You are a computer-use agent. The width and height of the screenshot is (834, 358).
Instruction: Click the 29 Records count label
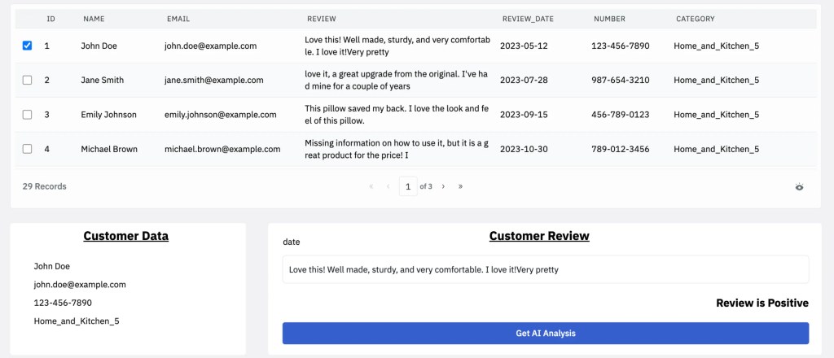[44, 186]
